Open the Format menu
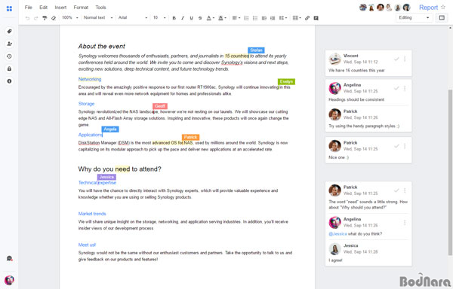 [81, 8]
